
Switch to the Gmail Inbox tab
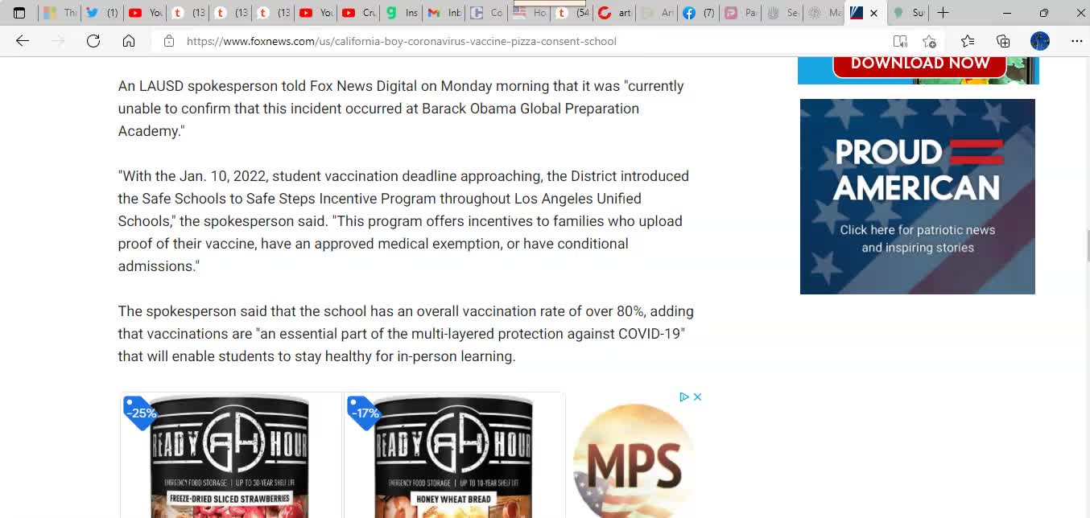[444, 13]
